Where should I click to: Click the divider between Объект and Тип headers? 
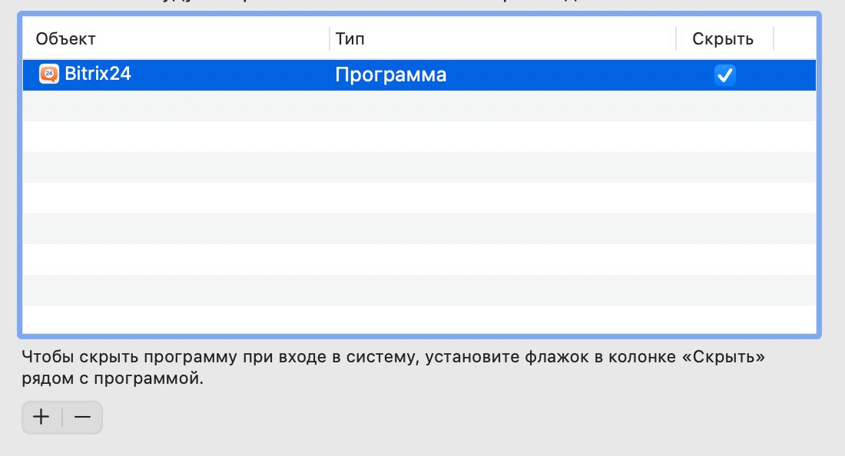[330, 39]
